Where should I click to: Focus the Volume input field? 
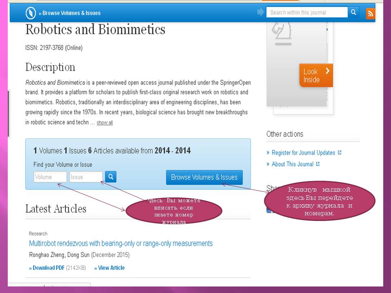pos(50,177)
